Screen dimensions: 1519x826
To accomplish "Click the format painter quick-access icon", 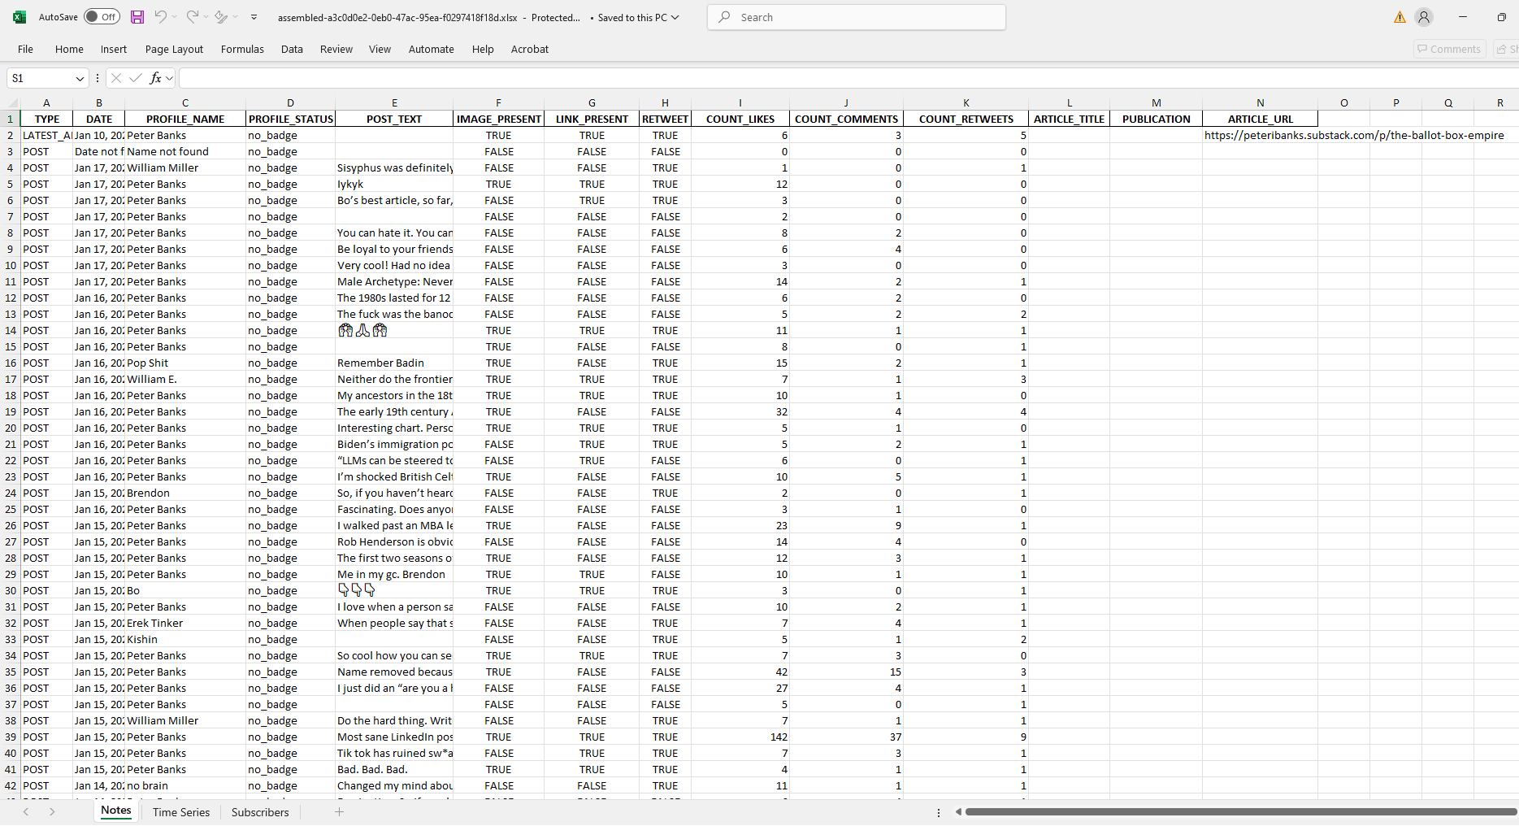I will click(x=221, y=17).
